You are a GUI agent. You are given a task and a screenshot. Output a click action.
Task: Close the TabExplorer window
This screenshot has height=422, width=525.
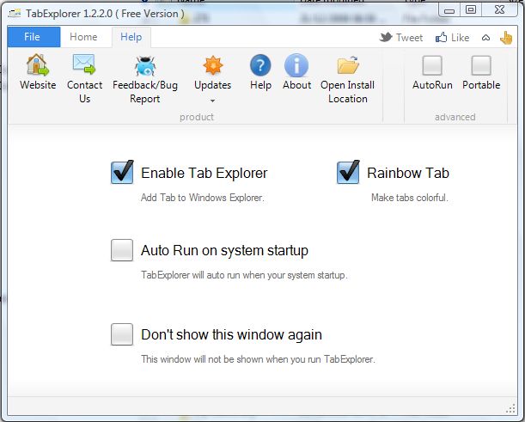coord(499,10)
